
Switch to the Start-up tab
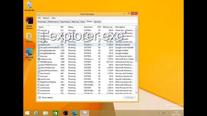pyautogui.click(x=75, y=22)
